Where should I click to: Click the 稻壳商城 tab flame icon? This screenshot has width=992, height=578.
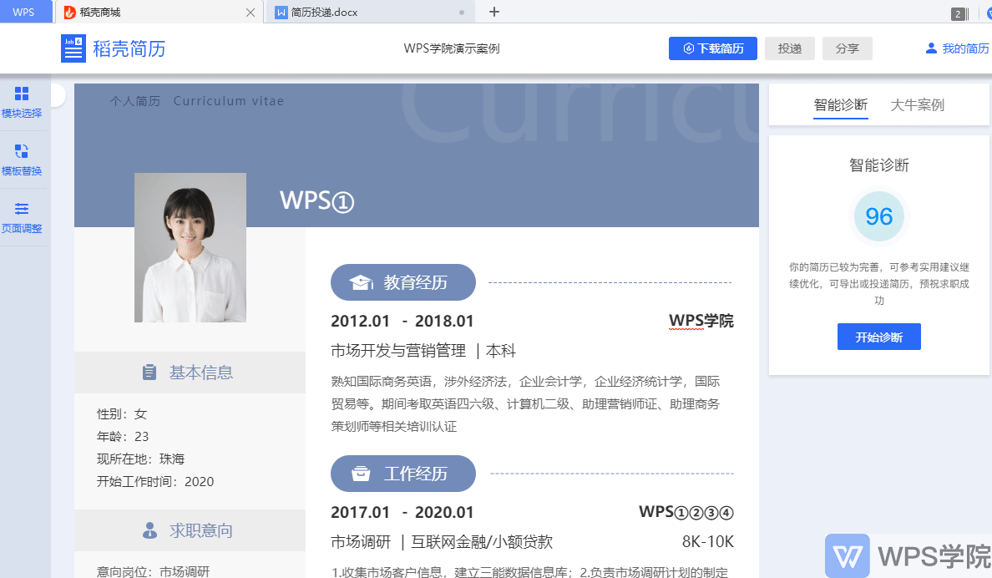69,12
